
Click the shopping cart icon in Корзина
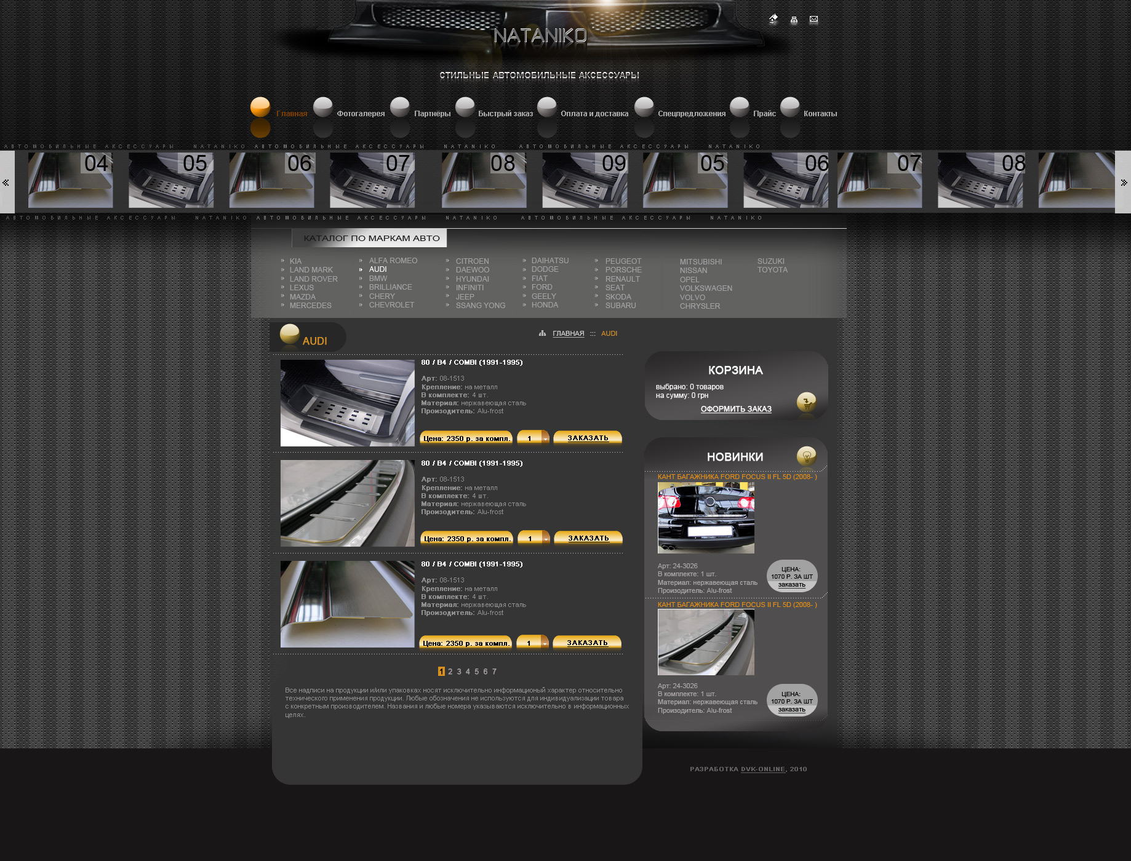(x=806, y=403)
